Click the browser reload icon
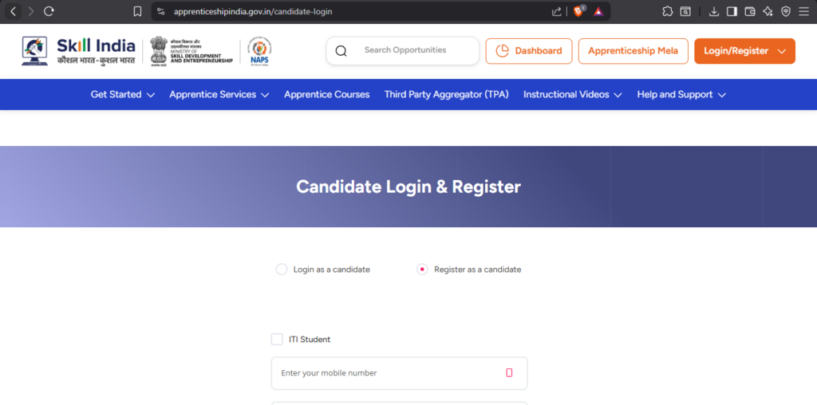Viewport: 817px width, 405px height. 49,11
